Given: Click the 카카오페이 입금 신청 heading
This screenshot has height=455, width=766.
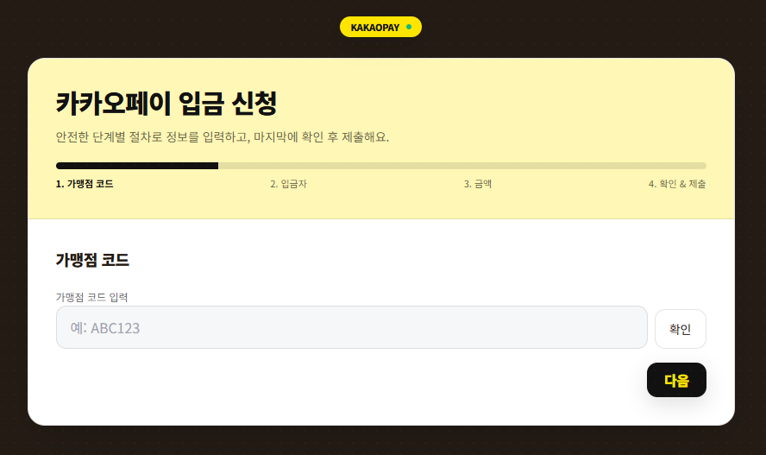Looking at the screenshot, I should [166, 103].
